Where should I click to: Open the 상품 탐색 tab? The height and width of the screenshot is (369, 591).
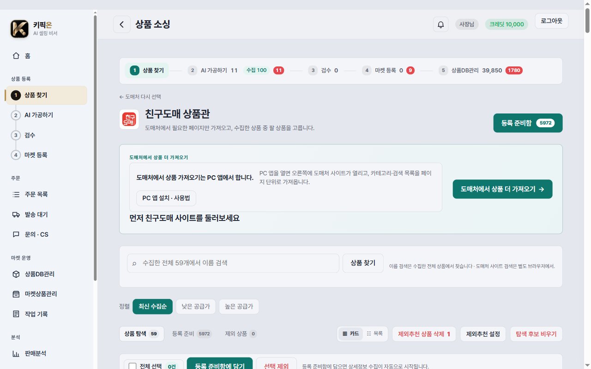point(141,333)
